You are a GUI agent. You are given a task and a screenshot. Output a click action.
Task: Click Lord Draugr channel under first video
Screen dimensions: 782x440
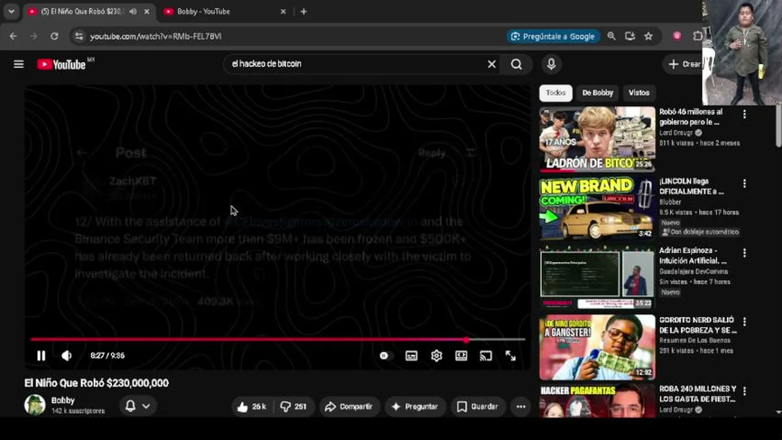point(676,133)
